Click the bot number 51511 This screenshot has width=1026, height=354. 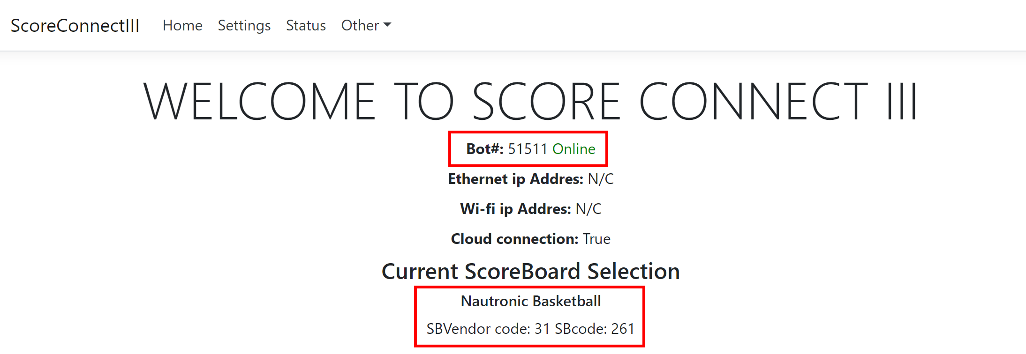click(x=528, y=149)
